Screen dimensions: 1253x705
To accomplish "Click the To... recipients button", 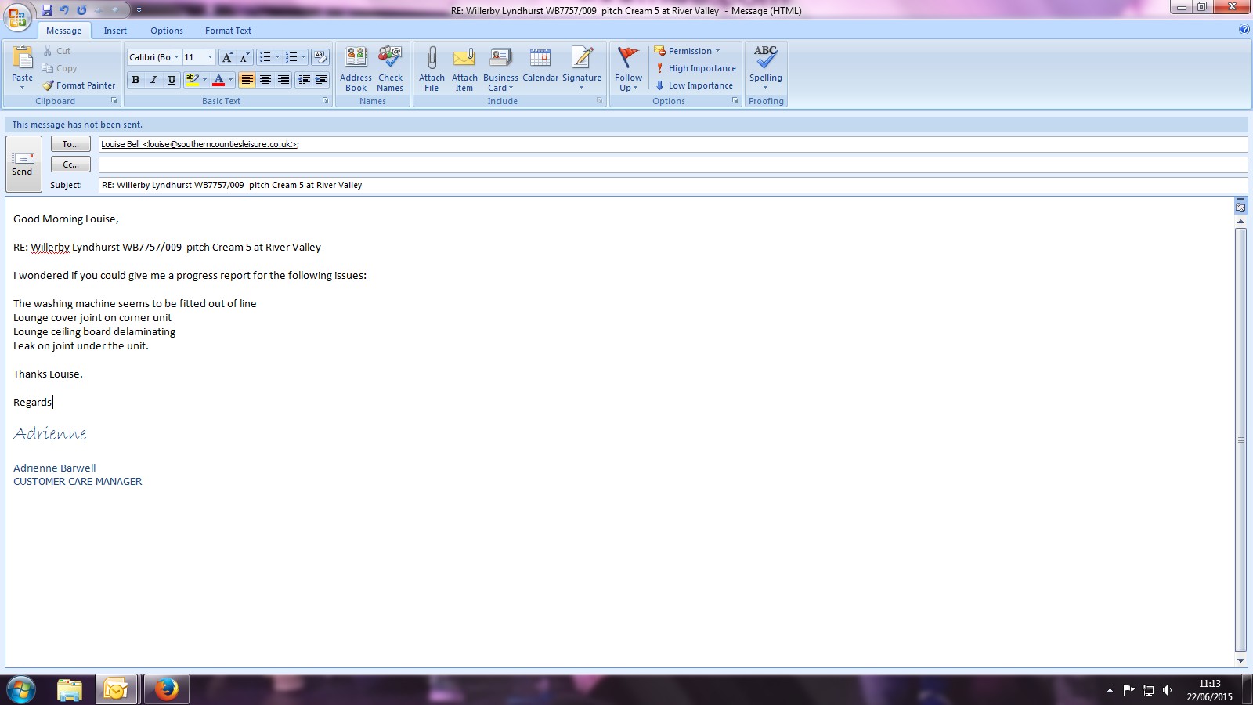I will (70, 144).
